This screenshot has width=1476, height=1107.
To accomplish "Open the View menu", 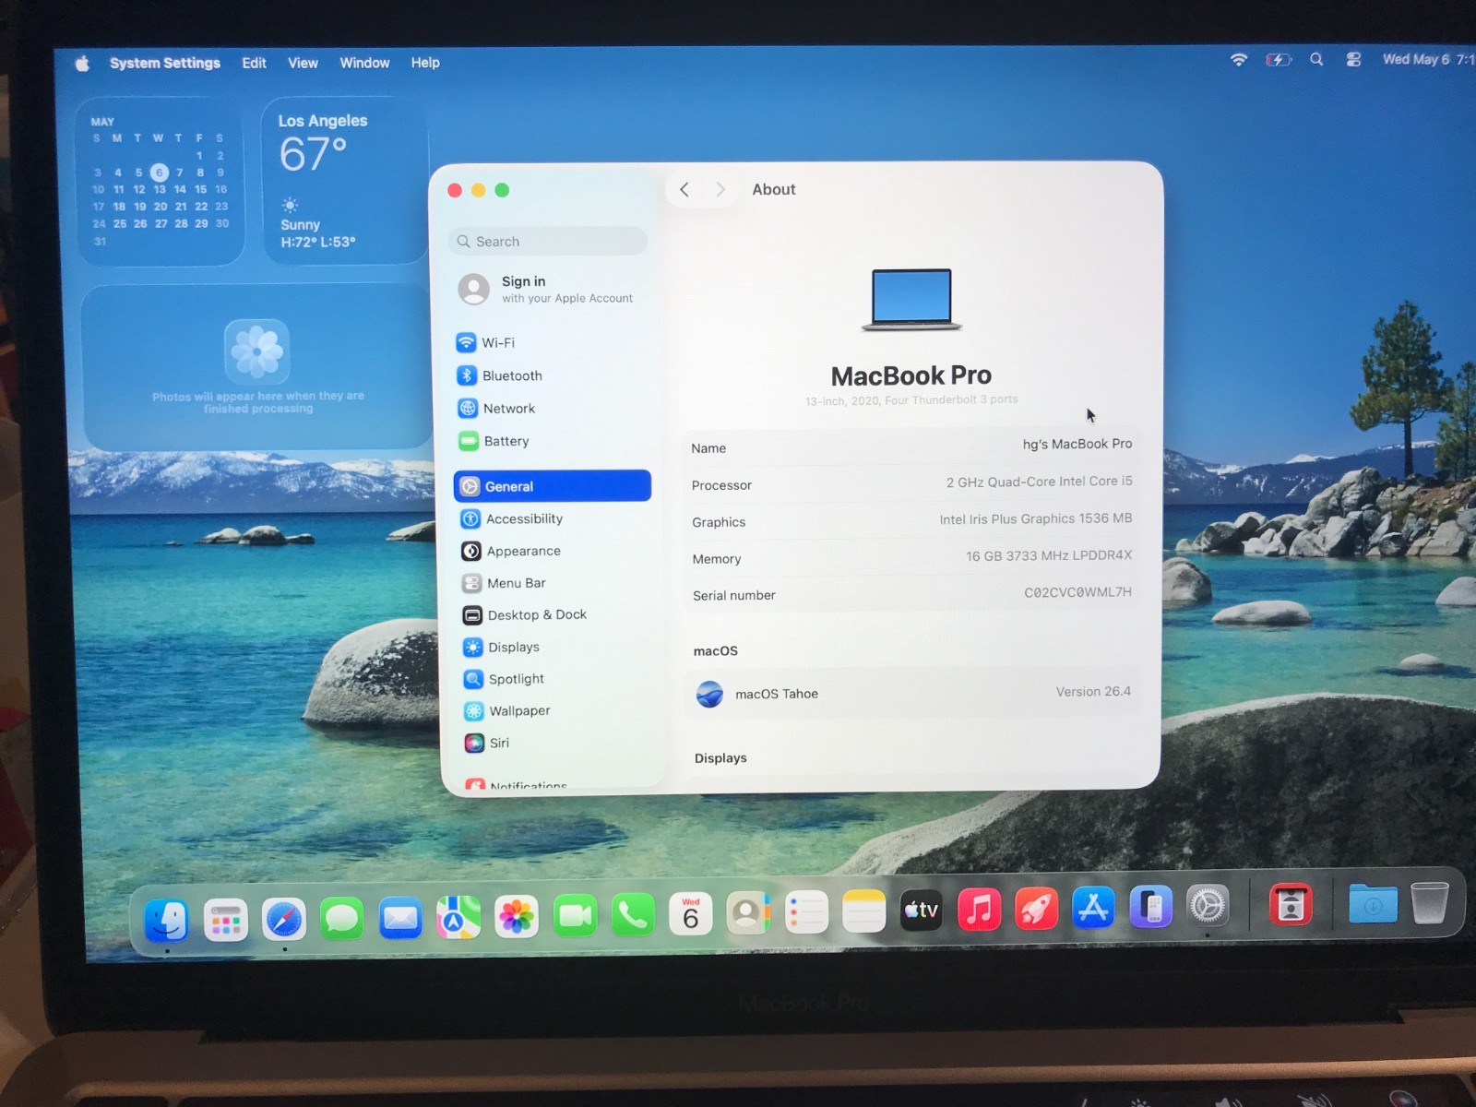I will pos(303,63).
